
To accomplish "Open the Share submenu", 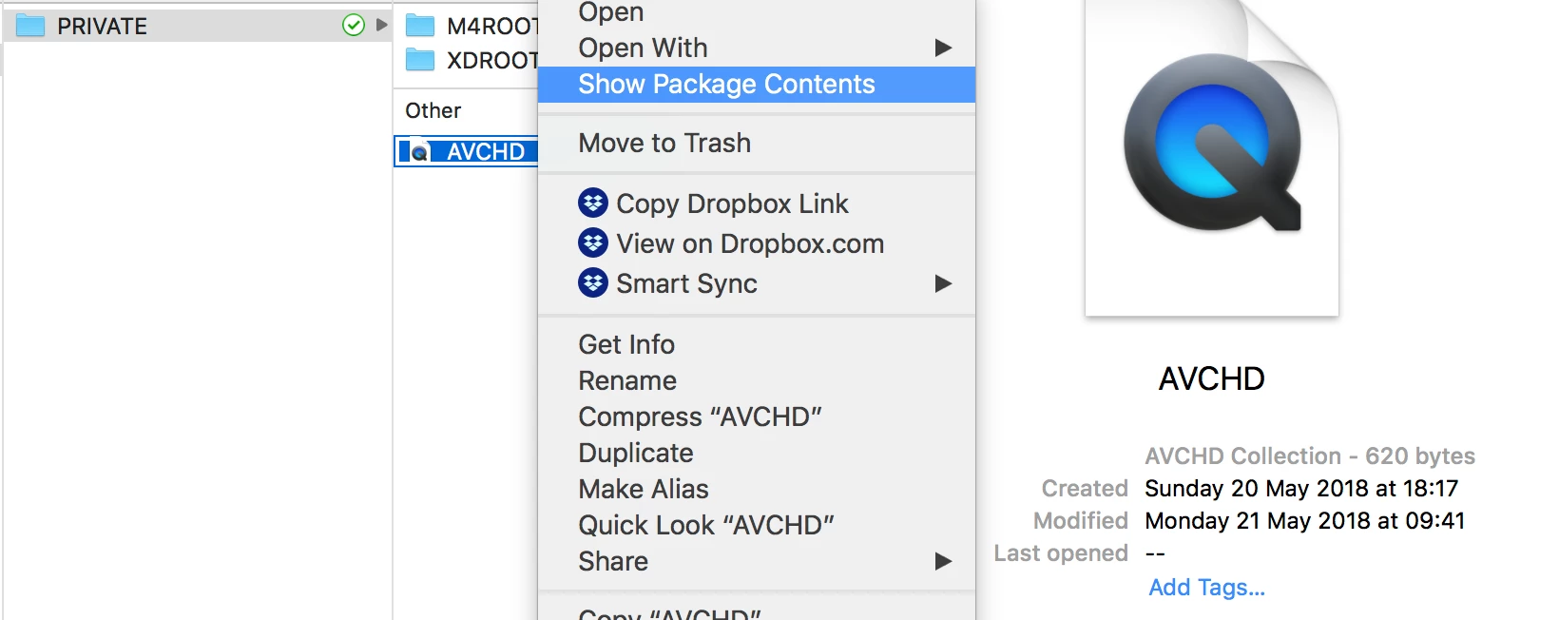I will pyautogui.click(x=757, y=561).
